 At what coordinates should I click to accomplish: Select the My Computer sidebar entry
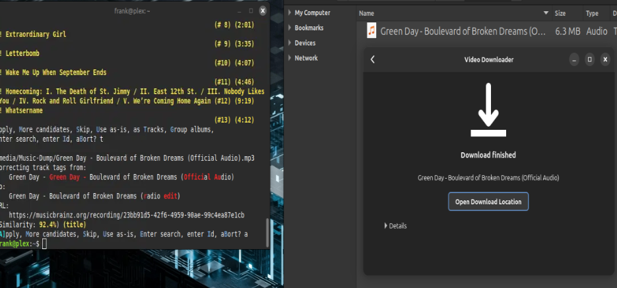coord(312,13)
